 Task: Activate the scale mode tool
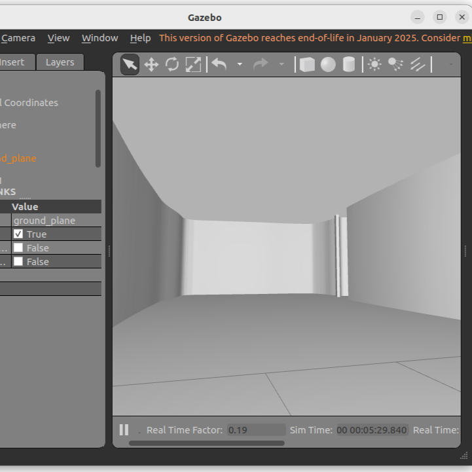[193, 64]
